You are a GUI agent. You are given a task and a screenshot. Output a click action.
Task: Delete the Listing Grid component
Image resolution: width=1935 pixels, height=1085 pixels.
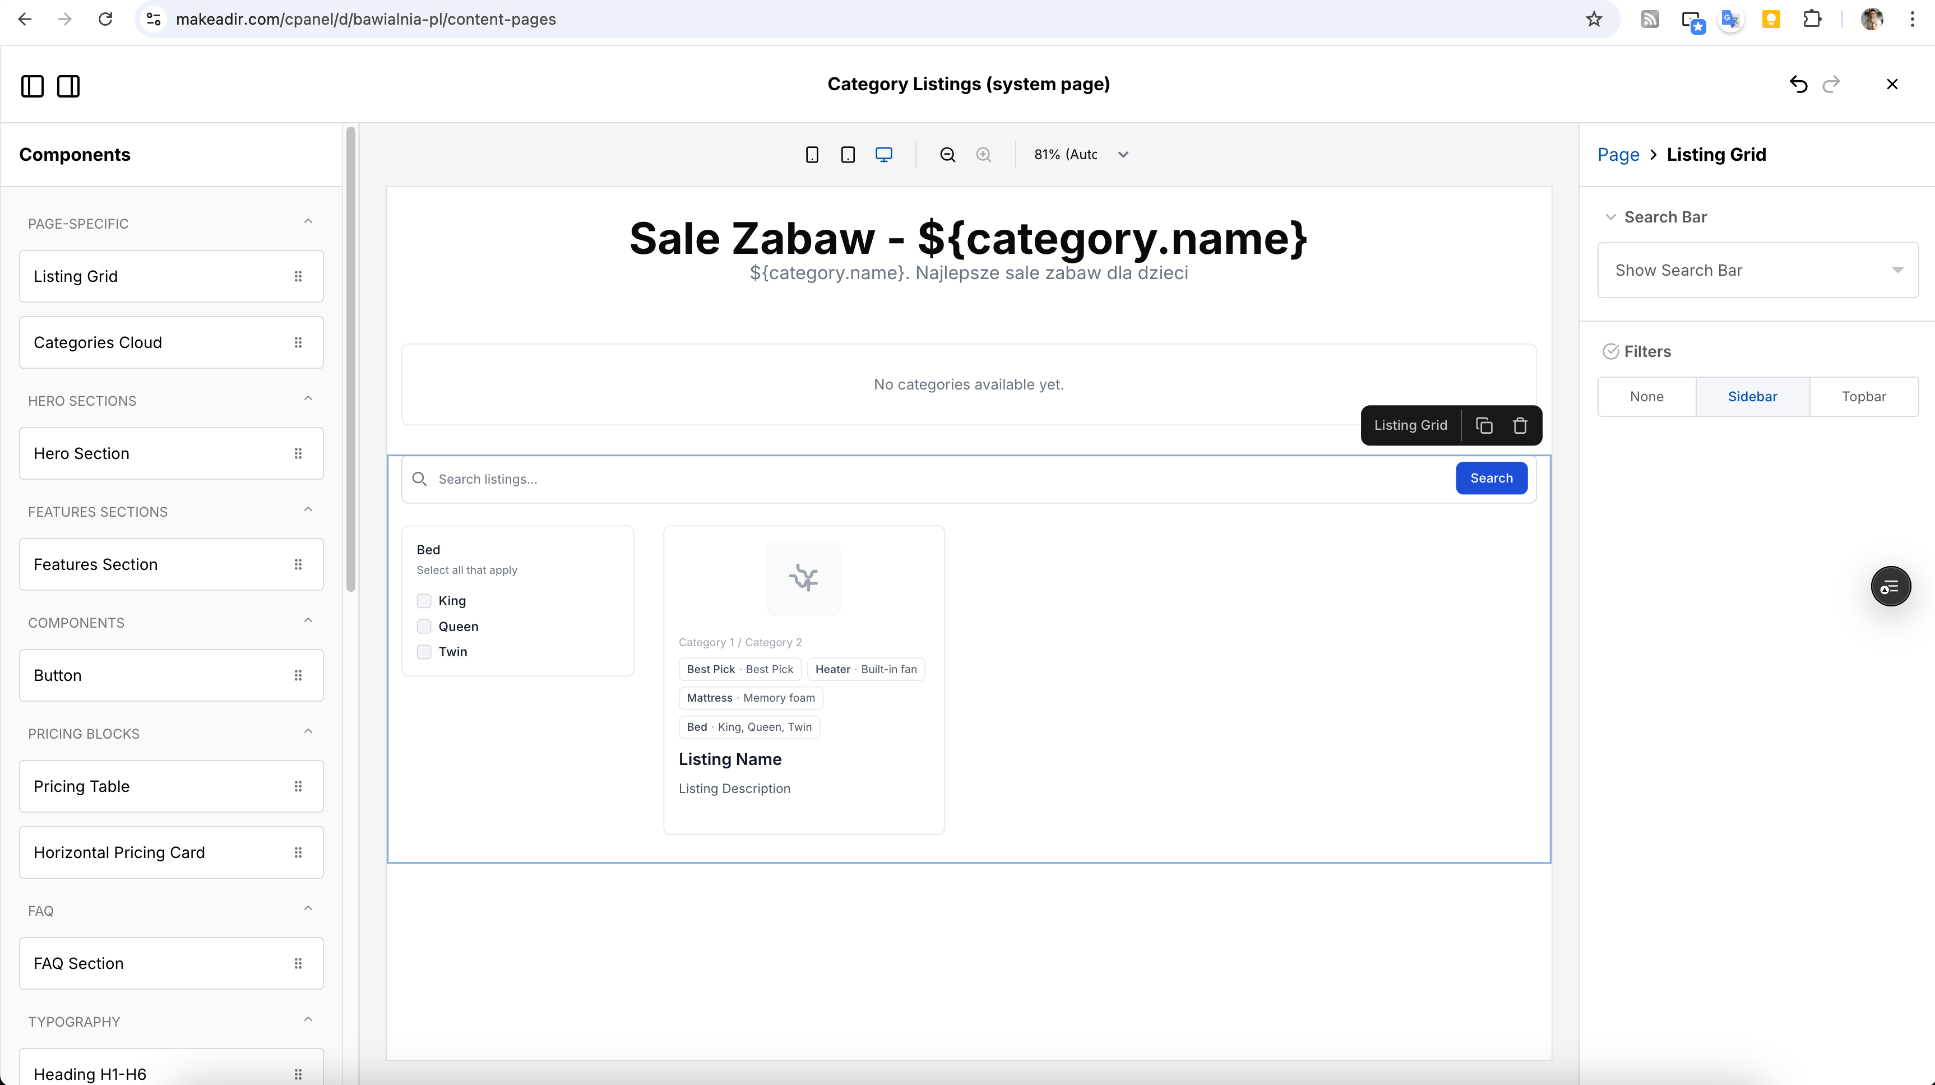point(1520,426)
